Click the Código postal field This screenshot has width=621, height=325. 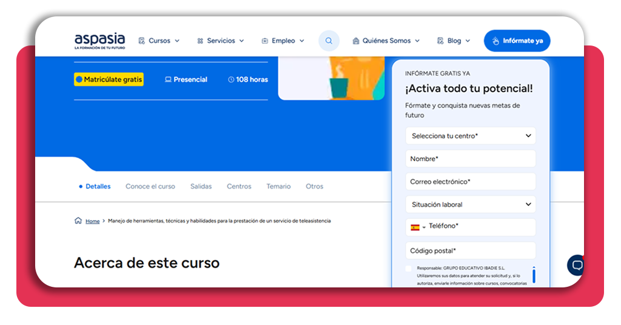pyautogui.click(x=471, y=250)
